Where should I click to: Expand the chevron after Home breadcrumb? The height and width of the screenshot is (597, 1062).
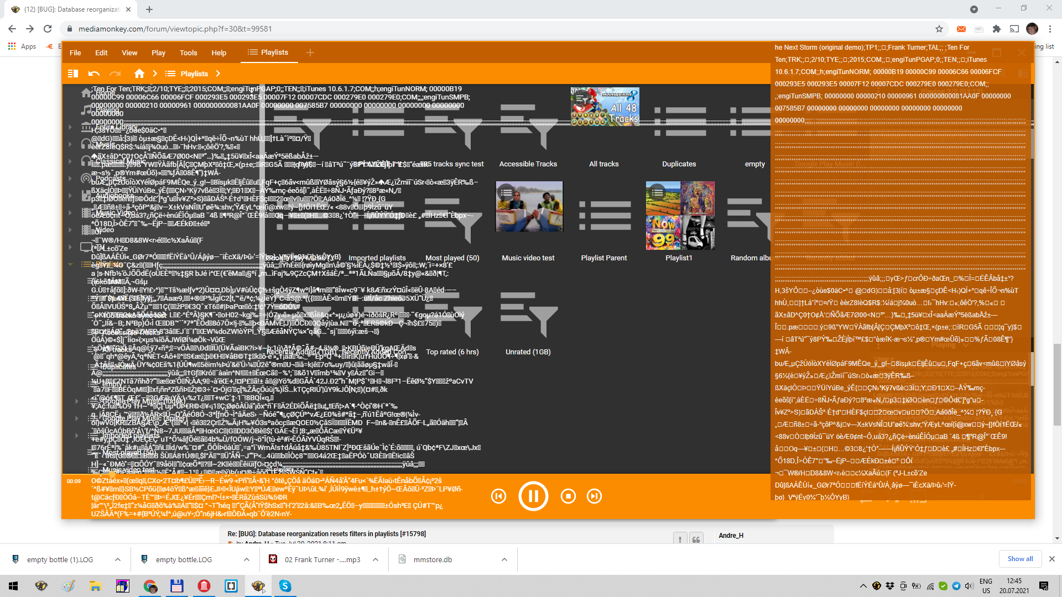155,74
